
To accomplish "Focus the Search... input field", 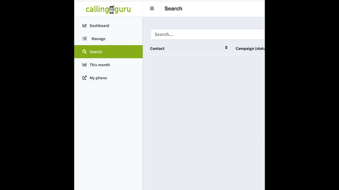I will tap(207, 34).
